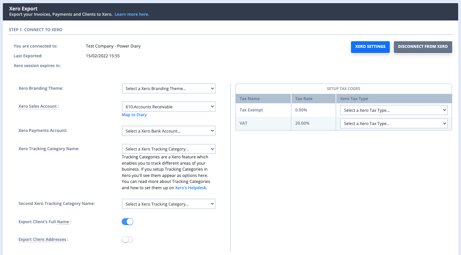Select a Xero Tax Type for VAT
This screenshot has height=255, width=461.
click(394, 123)
